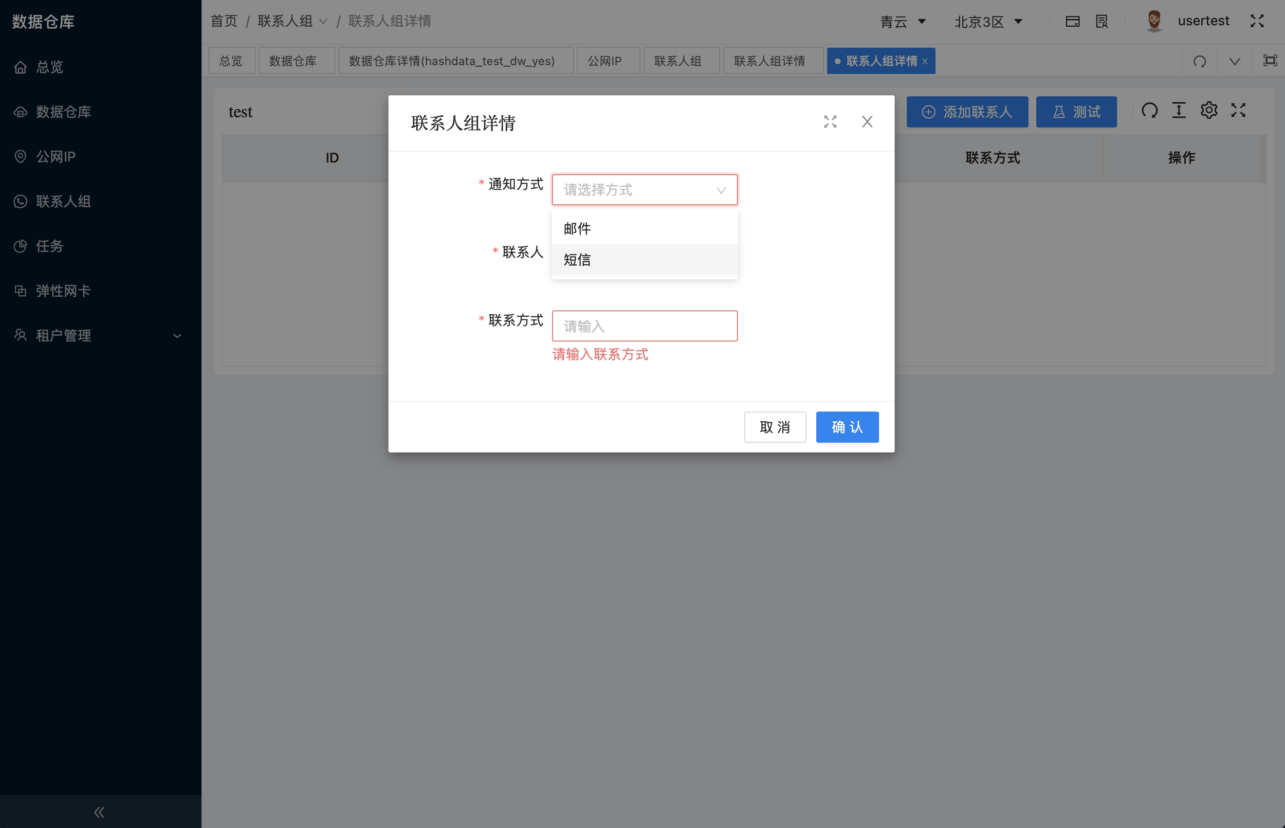Screen dimensions: 1285x828
Task: Click the 弹性网卡 sidebar entry
Action: [62, 291]
